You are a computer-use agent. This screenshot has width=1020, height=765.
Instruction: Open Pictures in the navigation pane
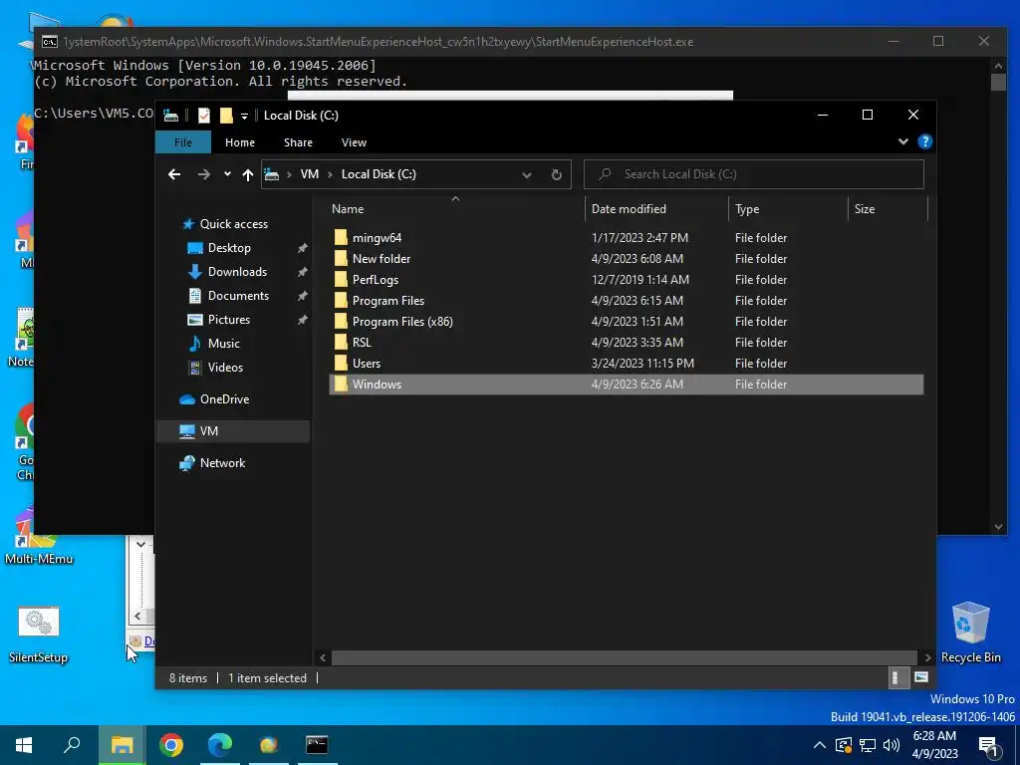pyautogui.click(x=228, y=320)
